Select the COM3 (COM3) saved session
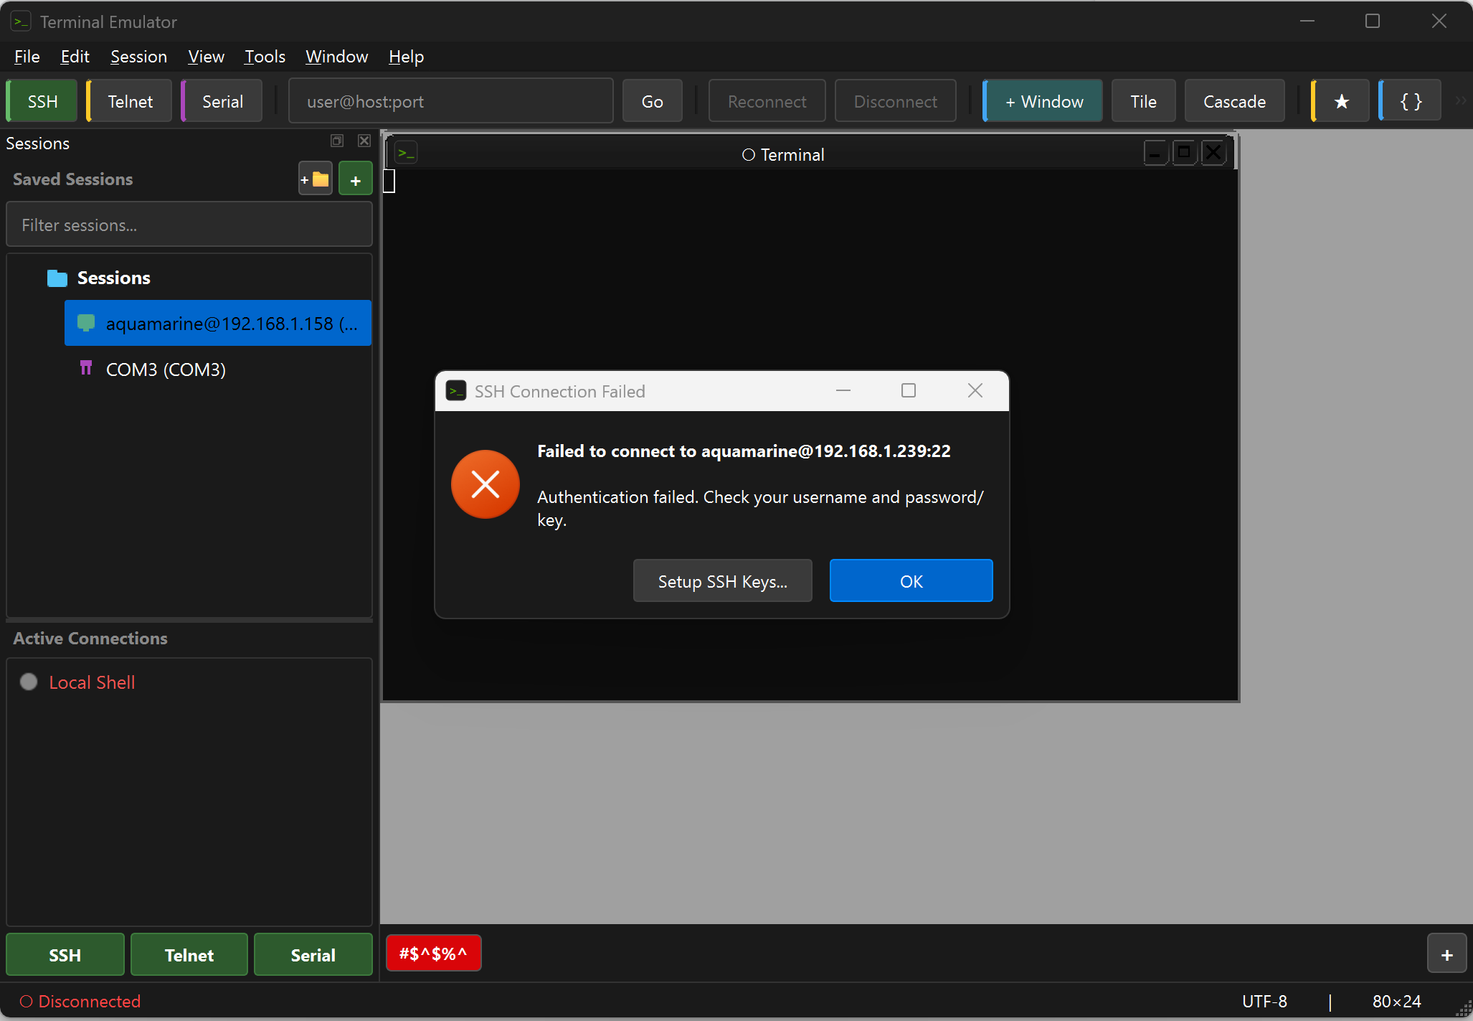The width and height of the screenshot is (1473, 1021). 218,369
